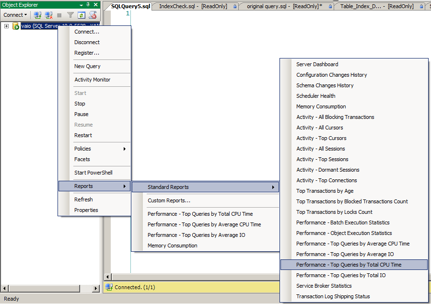Click the Filter funnel icon

(x=70, y=15)
